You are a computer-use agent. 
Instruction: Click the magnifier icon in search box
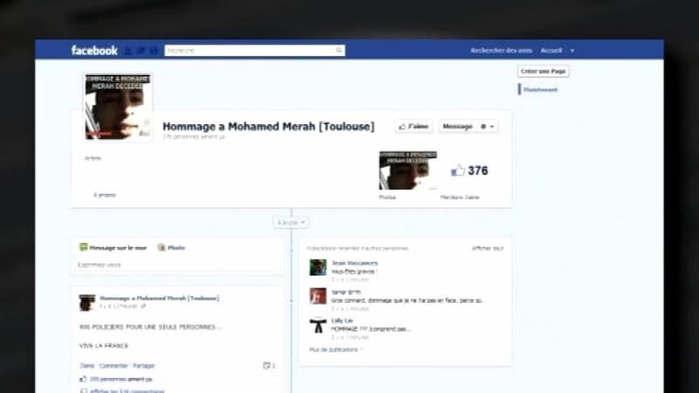coord(339,51)
